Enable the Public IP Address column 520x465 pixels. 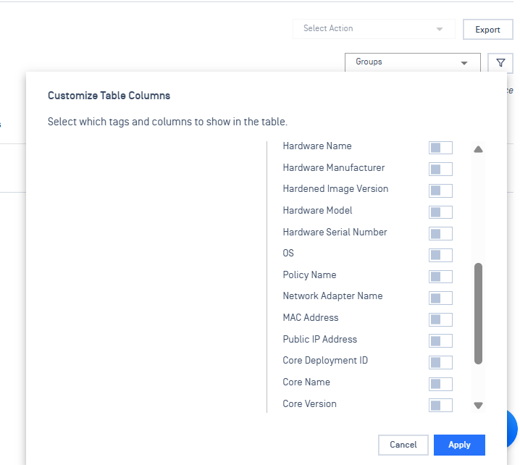click(440, 340)
